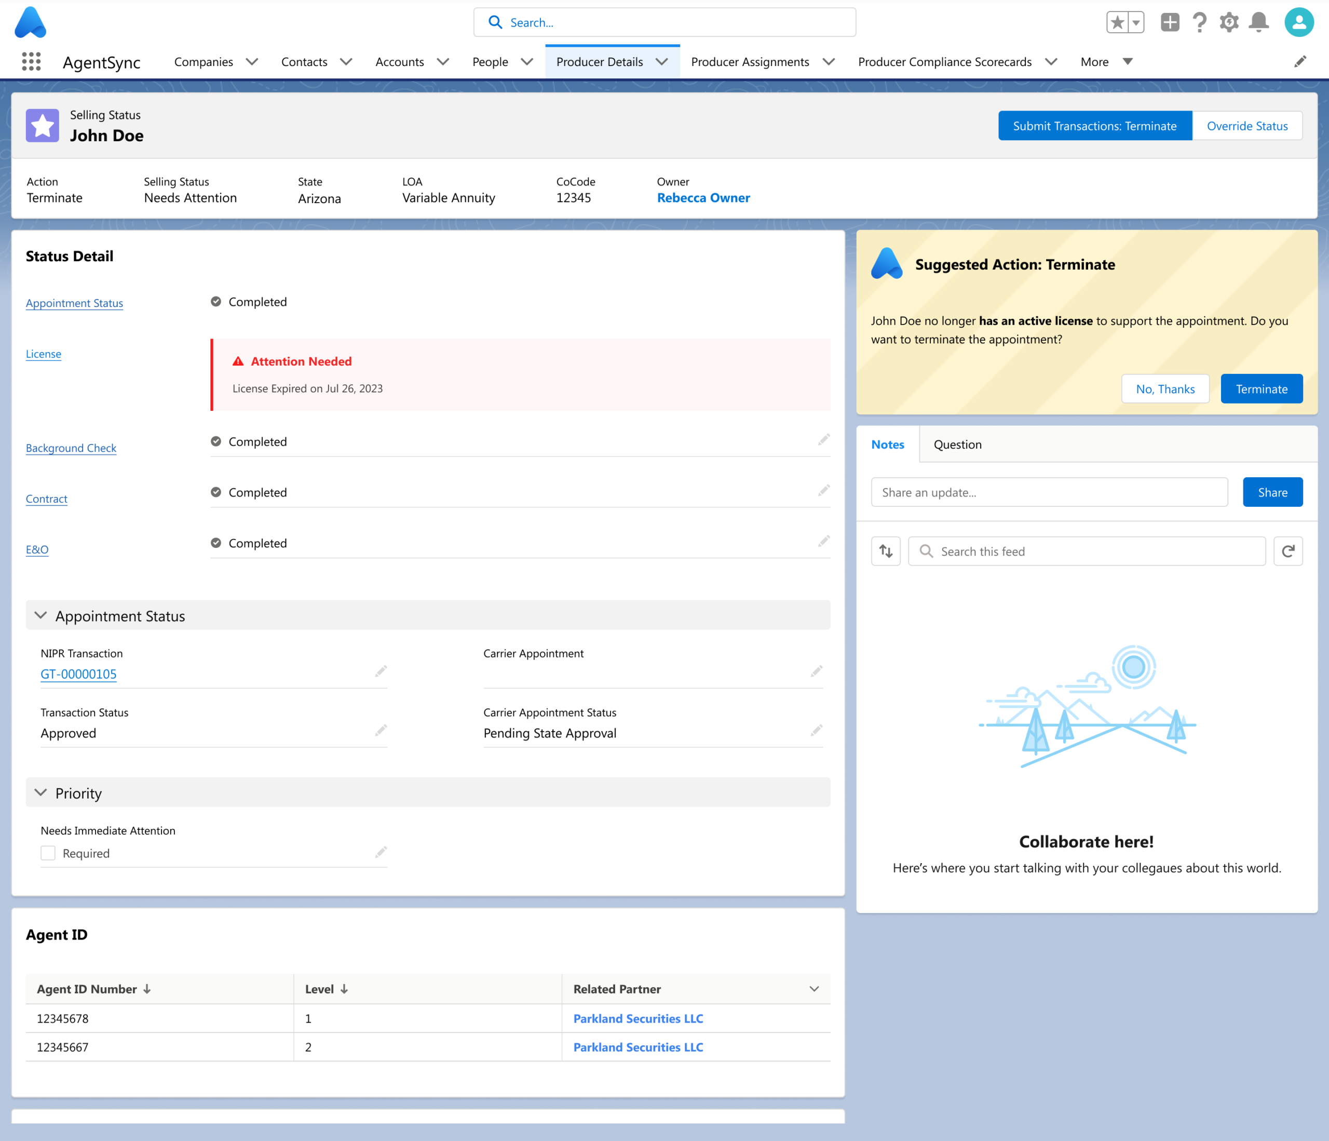Refresh the notes feed
This screenshot has height=1141, width=1329.
click(x=1287, y=551)
